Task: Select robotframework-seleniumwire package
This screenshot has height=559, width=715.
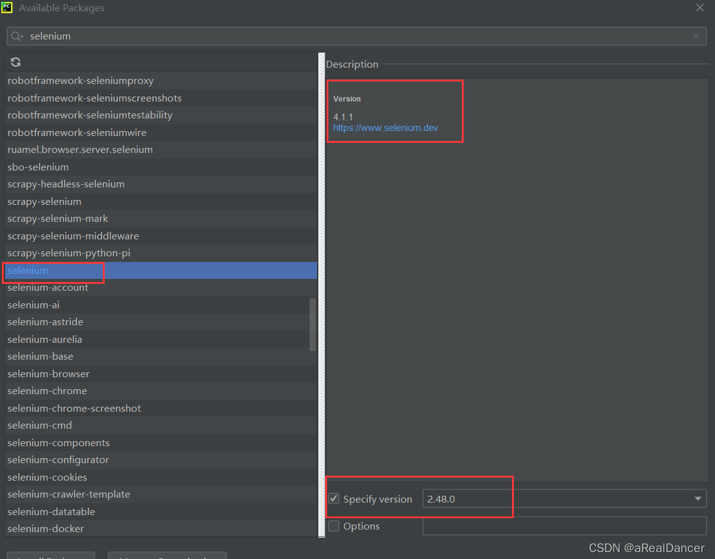Action: coord(161,133)
